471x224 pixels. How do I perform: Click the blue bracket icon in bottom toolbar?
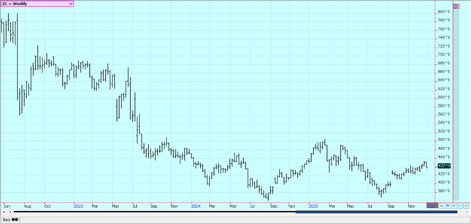pos(448,205)
